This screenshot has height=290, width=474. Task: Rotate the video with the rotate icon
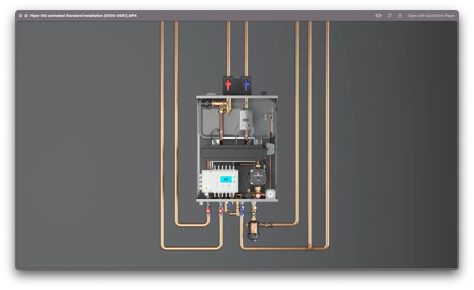coord(390,15)
